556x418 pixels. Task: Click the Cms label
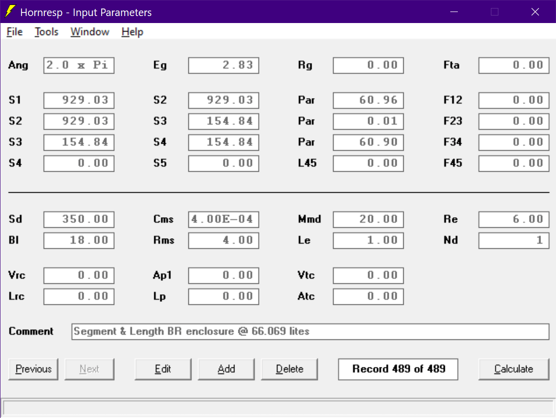tap(163, 219)
